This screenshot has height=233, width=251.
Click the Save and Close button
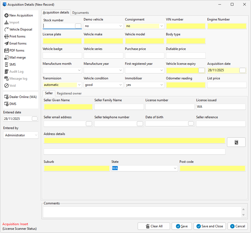click(210, 226)
